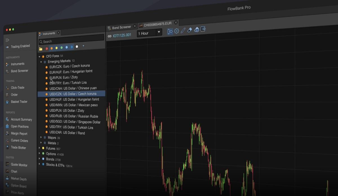Expand the Majors group

point(41,138)
